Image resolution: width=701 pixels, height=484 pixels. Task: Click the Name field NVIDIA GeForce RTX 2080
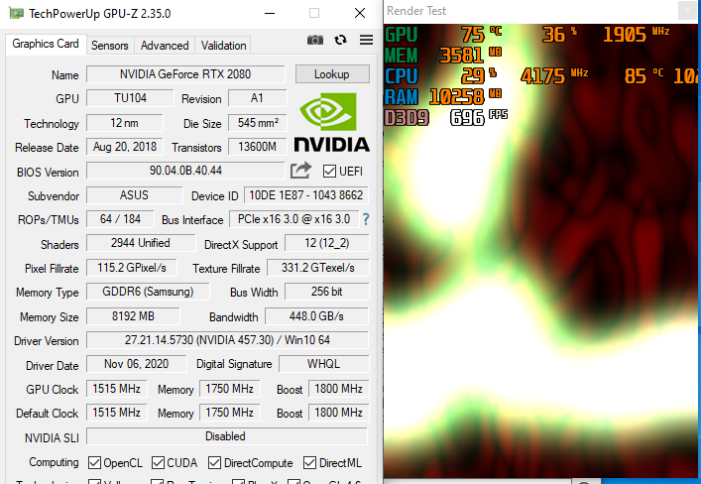pyautogui.click(x=185, y=74)
